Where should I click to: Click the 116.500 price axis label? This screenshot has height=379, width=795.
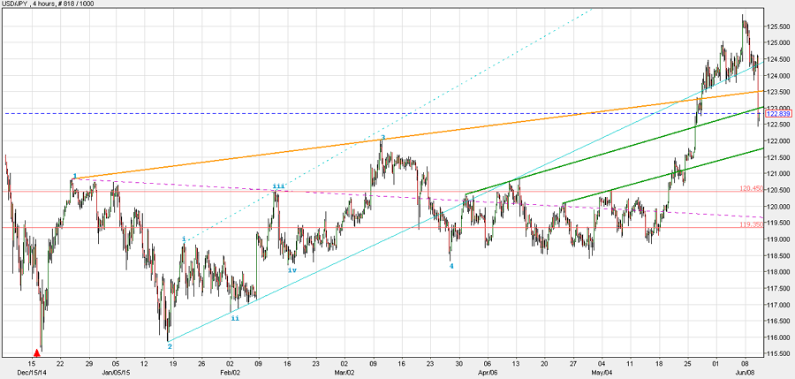779,322
